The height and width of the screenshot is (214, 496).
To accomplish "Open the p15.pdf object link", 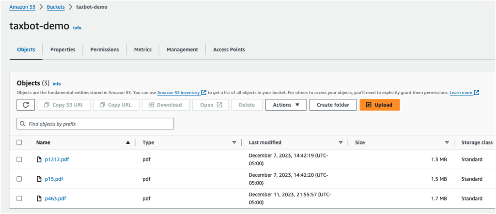I will click(x=54, y=179).
